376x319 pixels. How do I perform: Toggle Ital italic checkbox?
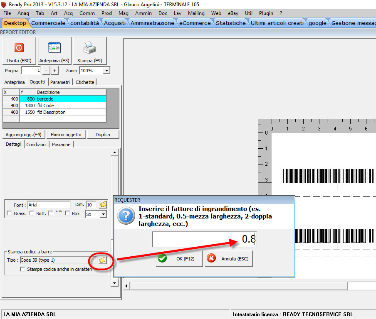pos(51,213)
